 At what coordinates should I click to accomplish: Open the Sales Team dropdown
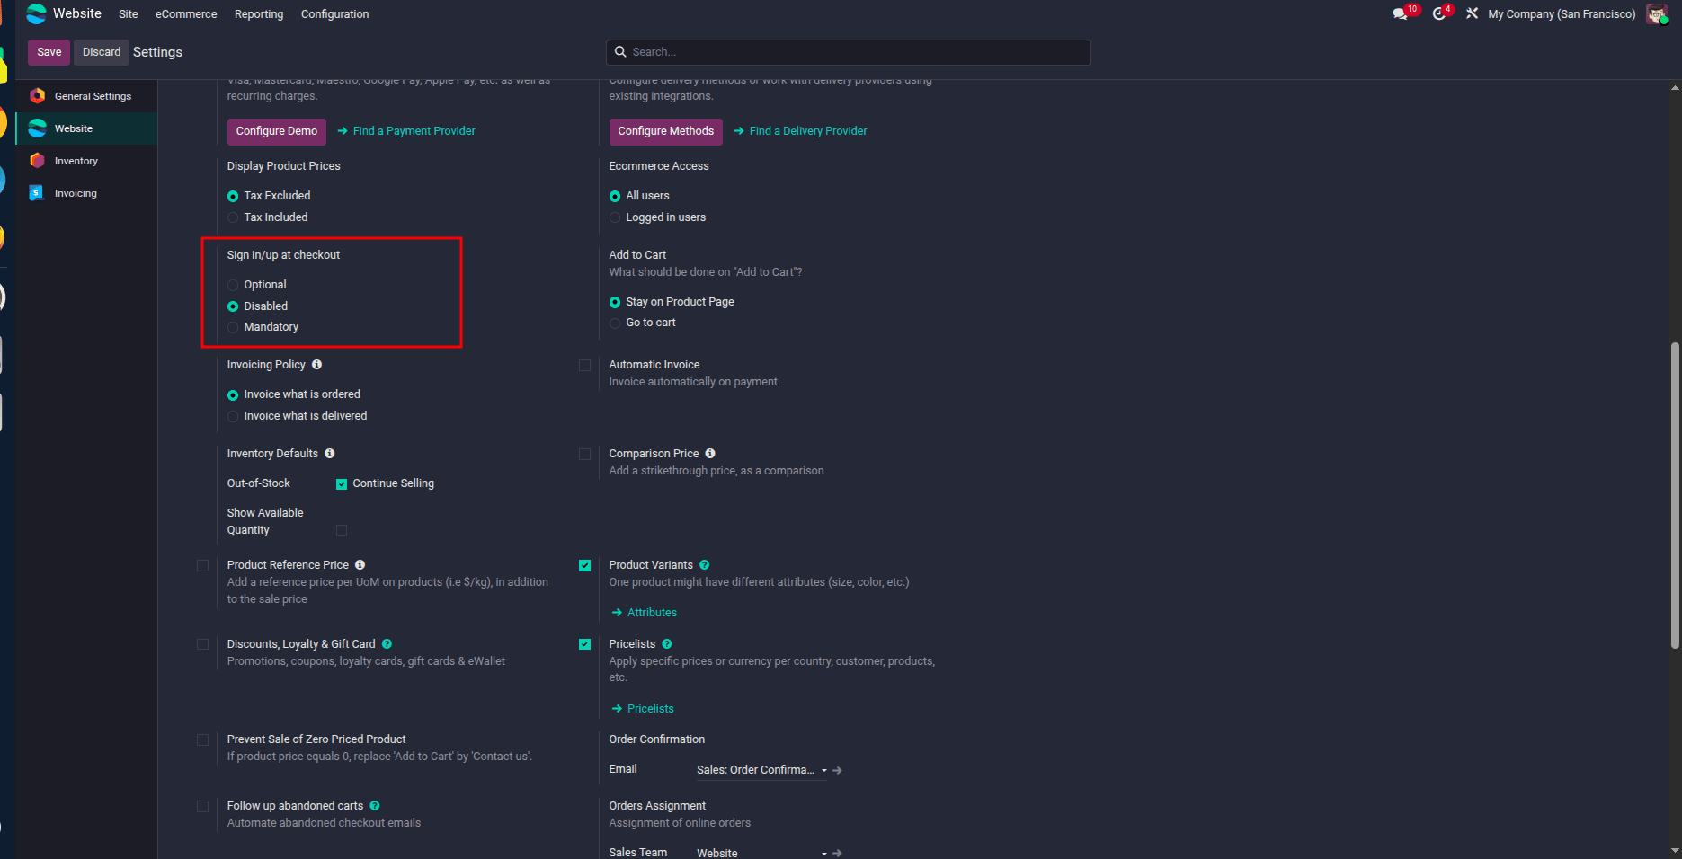tap(761, 853)
